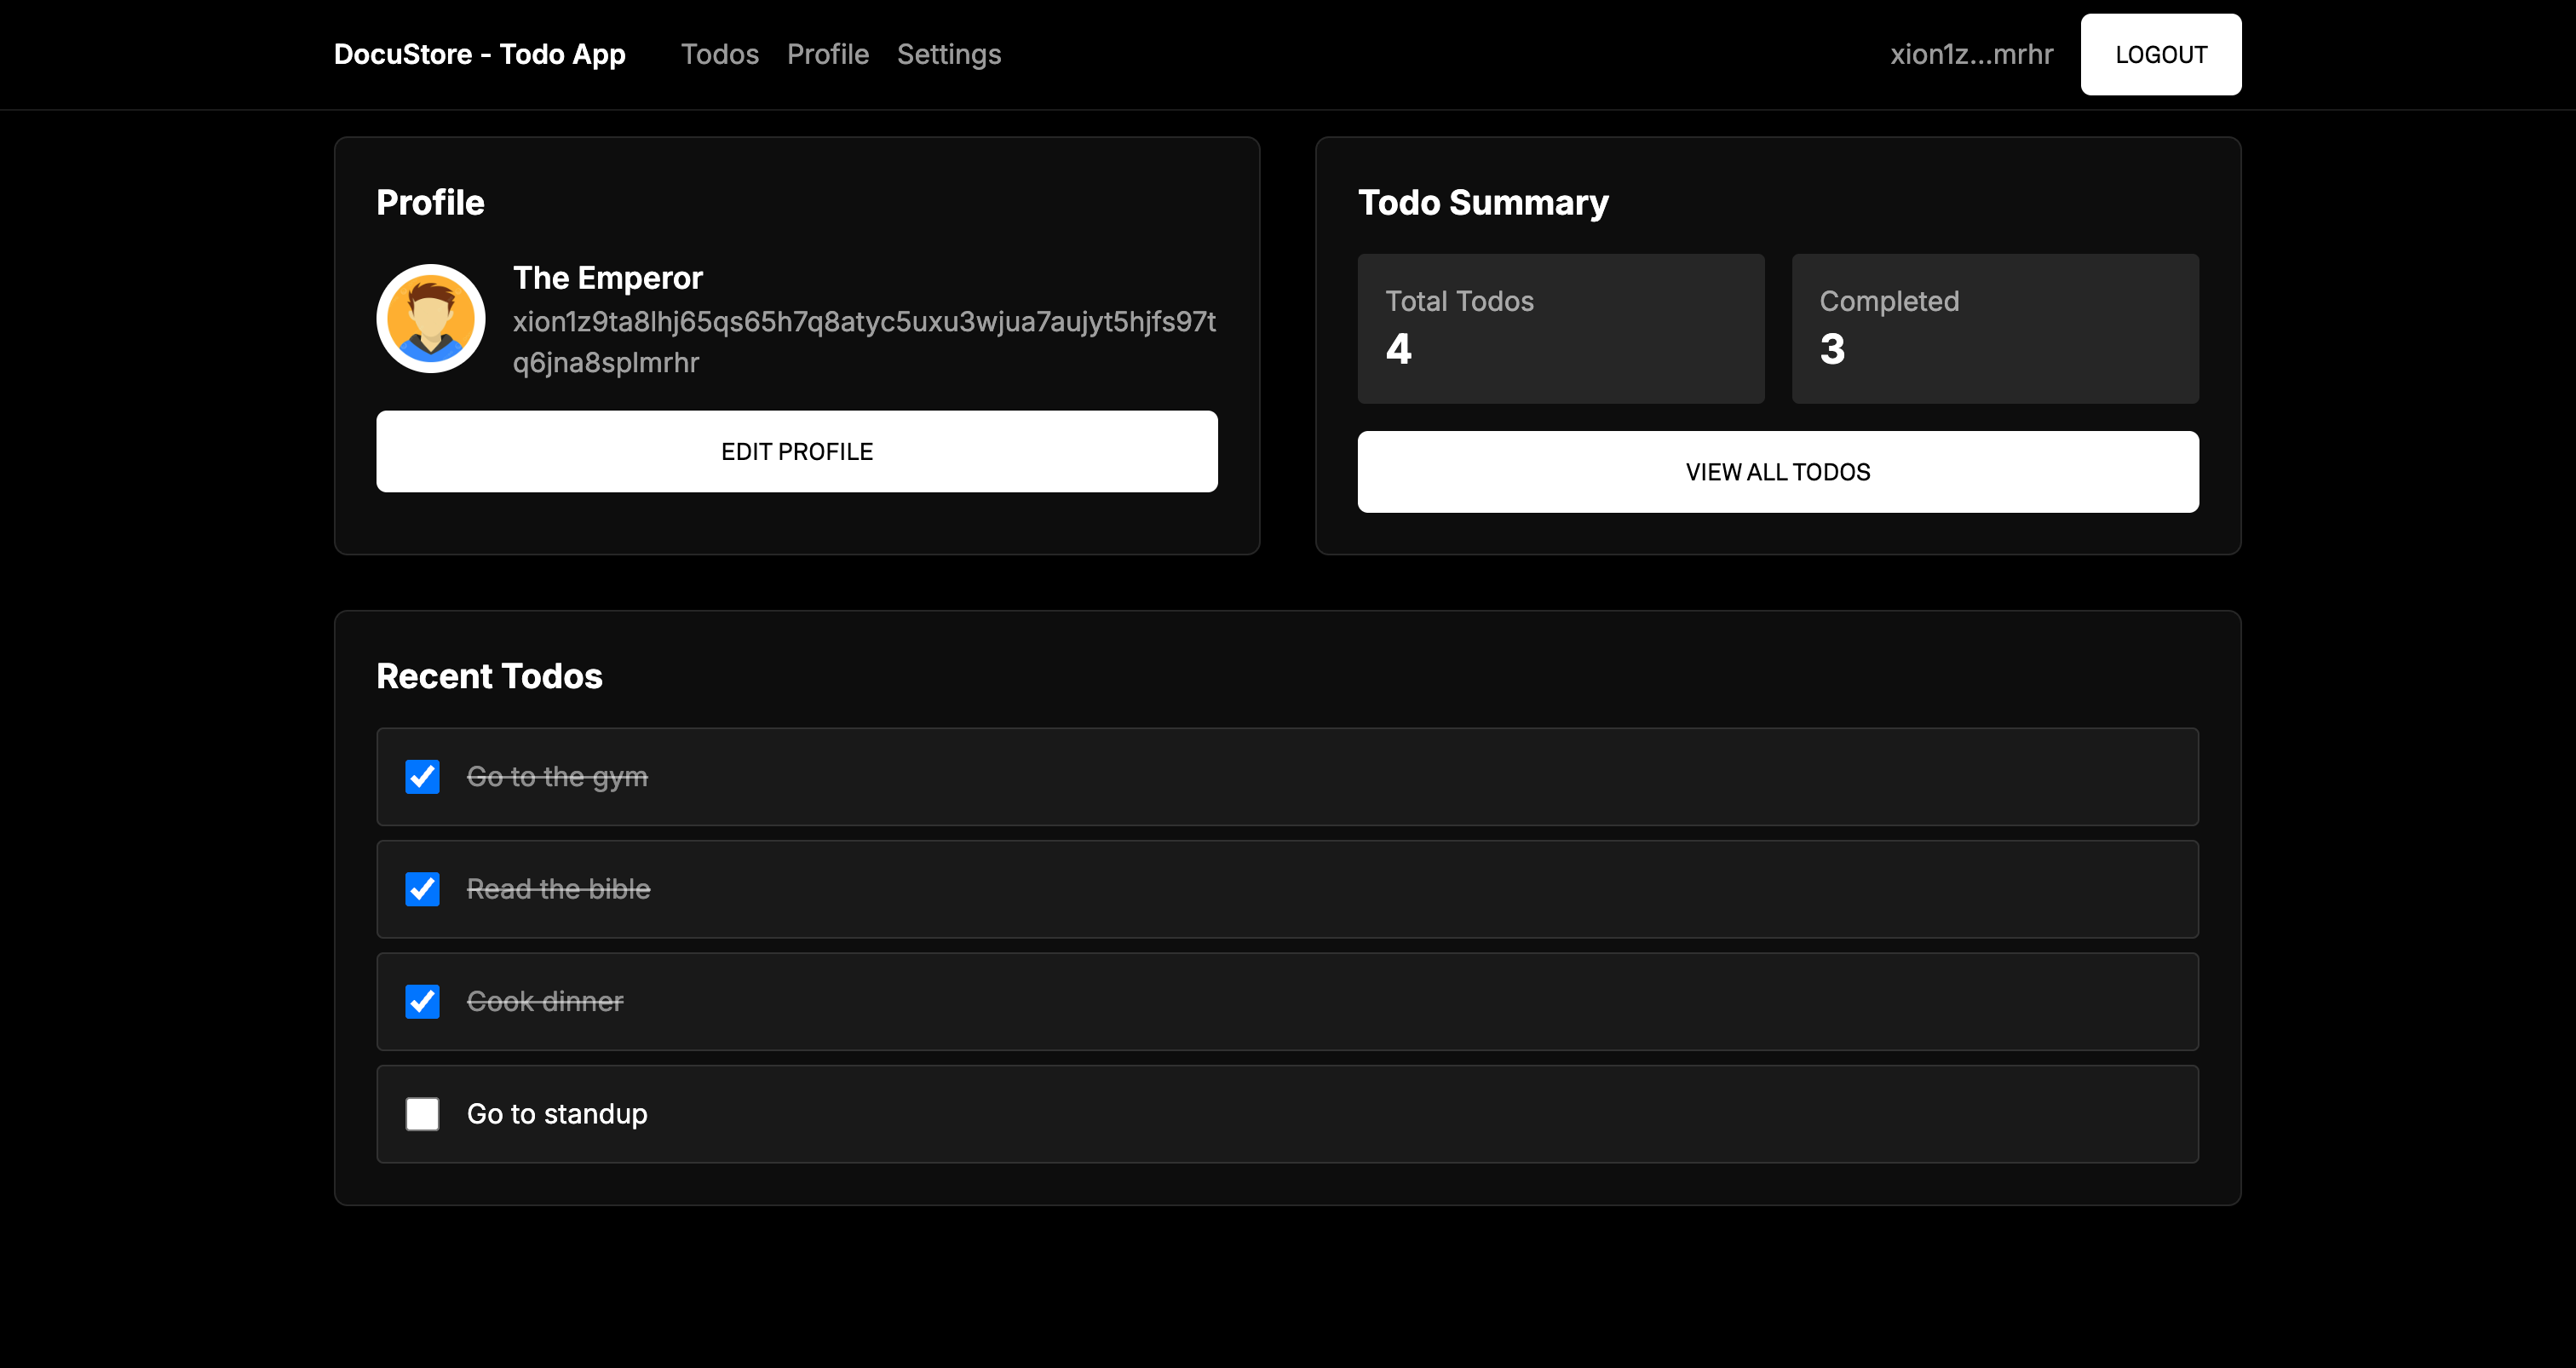Click VIEW ALL TODOS button
Image resolution: width=2576 pixels, height=1368 pixels.
(1777, 472)
